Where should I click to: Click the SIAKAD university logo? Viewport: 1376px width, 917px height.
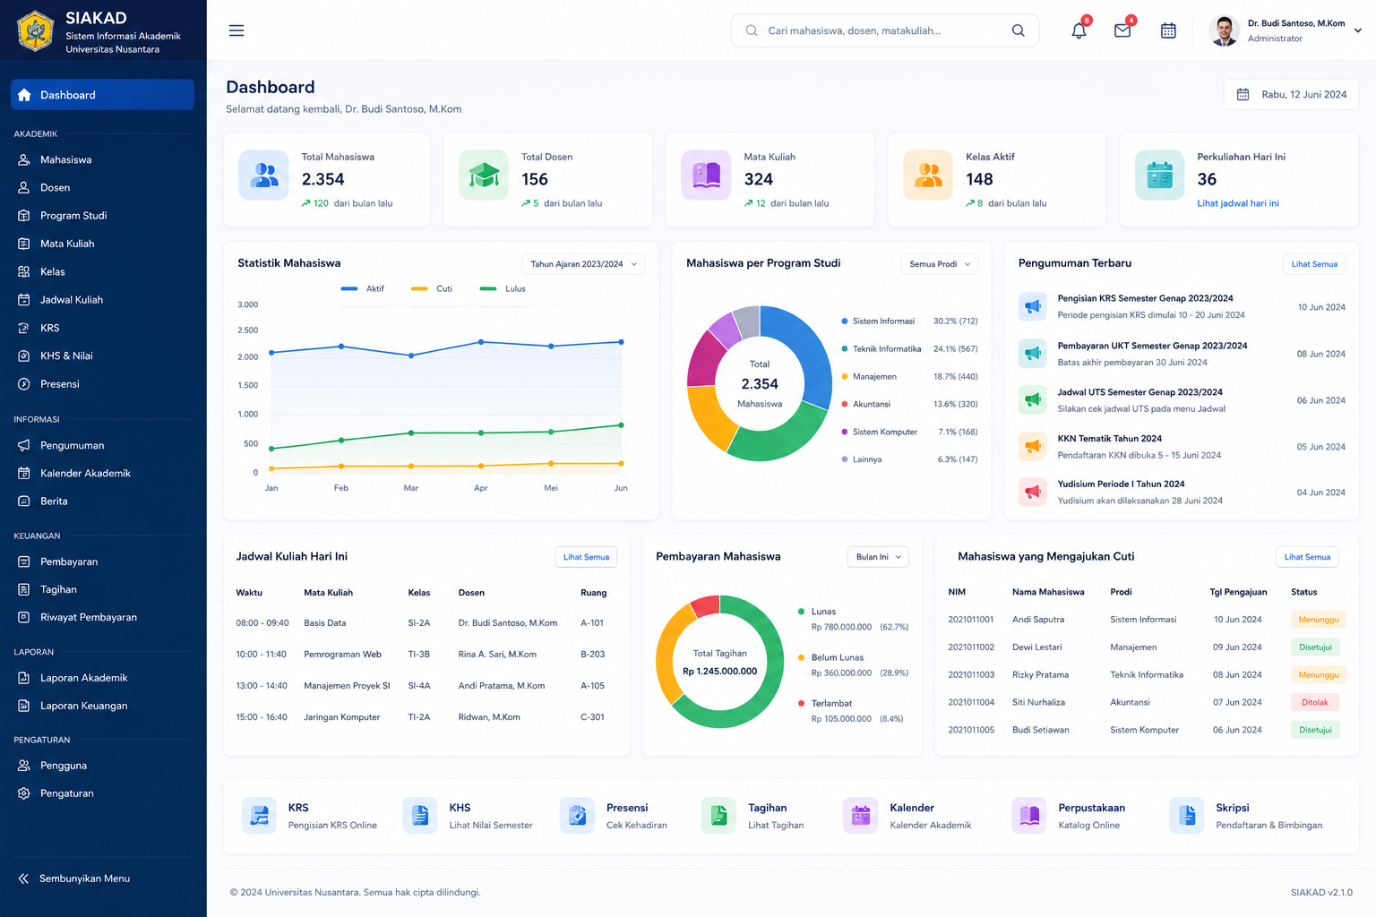36,30
